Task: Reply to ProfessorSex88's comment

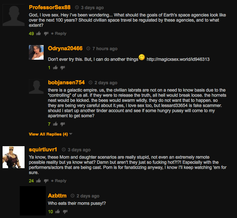Action: (x=60, y=33)
